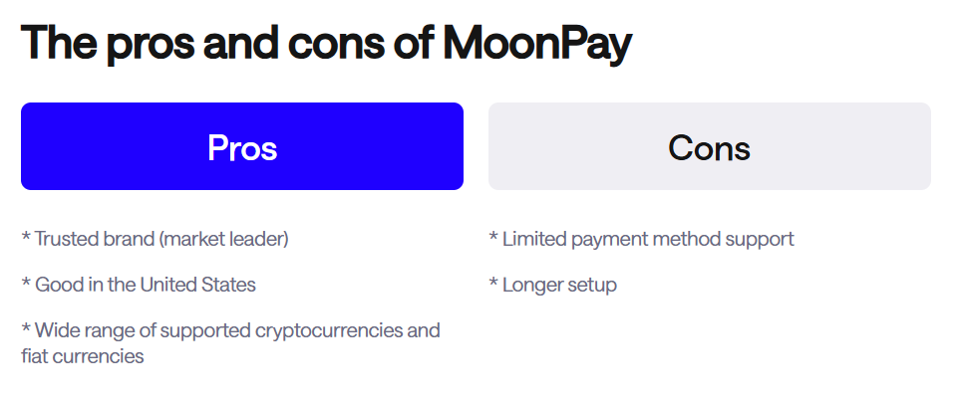Click the '(market leader)' parenthetical text
The width and height of the screenshot is (960, 405).
point(223,239)
